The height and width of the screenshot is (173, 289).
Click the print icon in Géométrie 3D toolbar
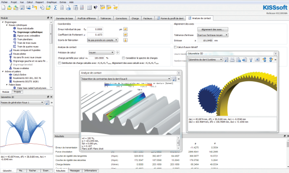click(232, 60)
